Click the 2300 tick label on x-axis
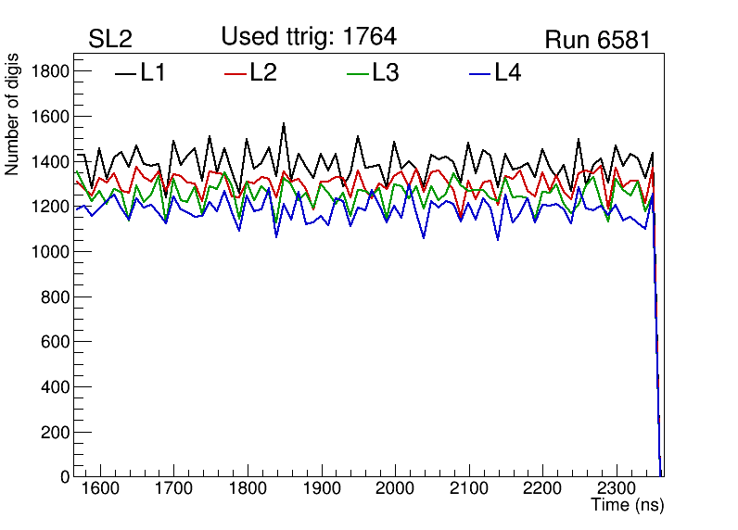Screen dimensions: 738x530 point(617,488)
